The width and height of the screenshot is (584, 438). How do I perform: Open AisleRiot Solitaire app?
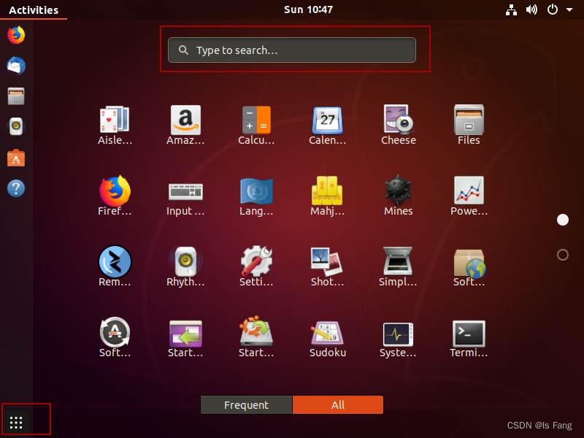click(115, 125)
